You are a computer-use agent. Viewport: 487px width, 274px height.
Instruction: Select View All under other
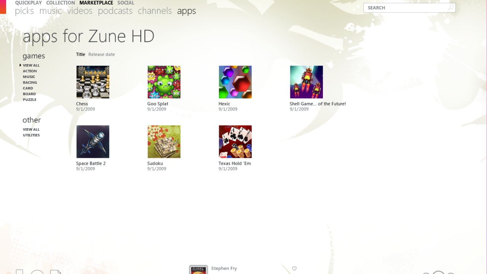(31, 129)
